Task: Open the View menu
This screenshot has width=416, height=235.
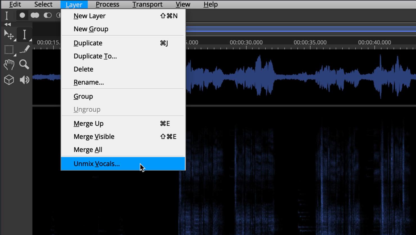Action: click(x=183, y=4)
